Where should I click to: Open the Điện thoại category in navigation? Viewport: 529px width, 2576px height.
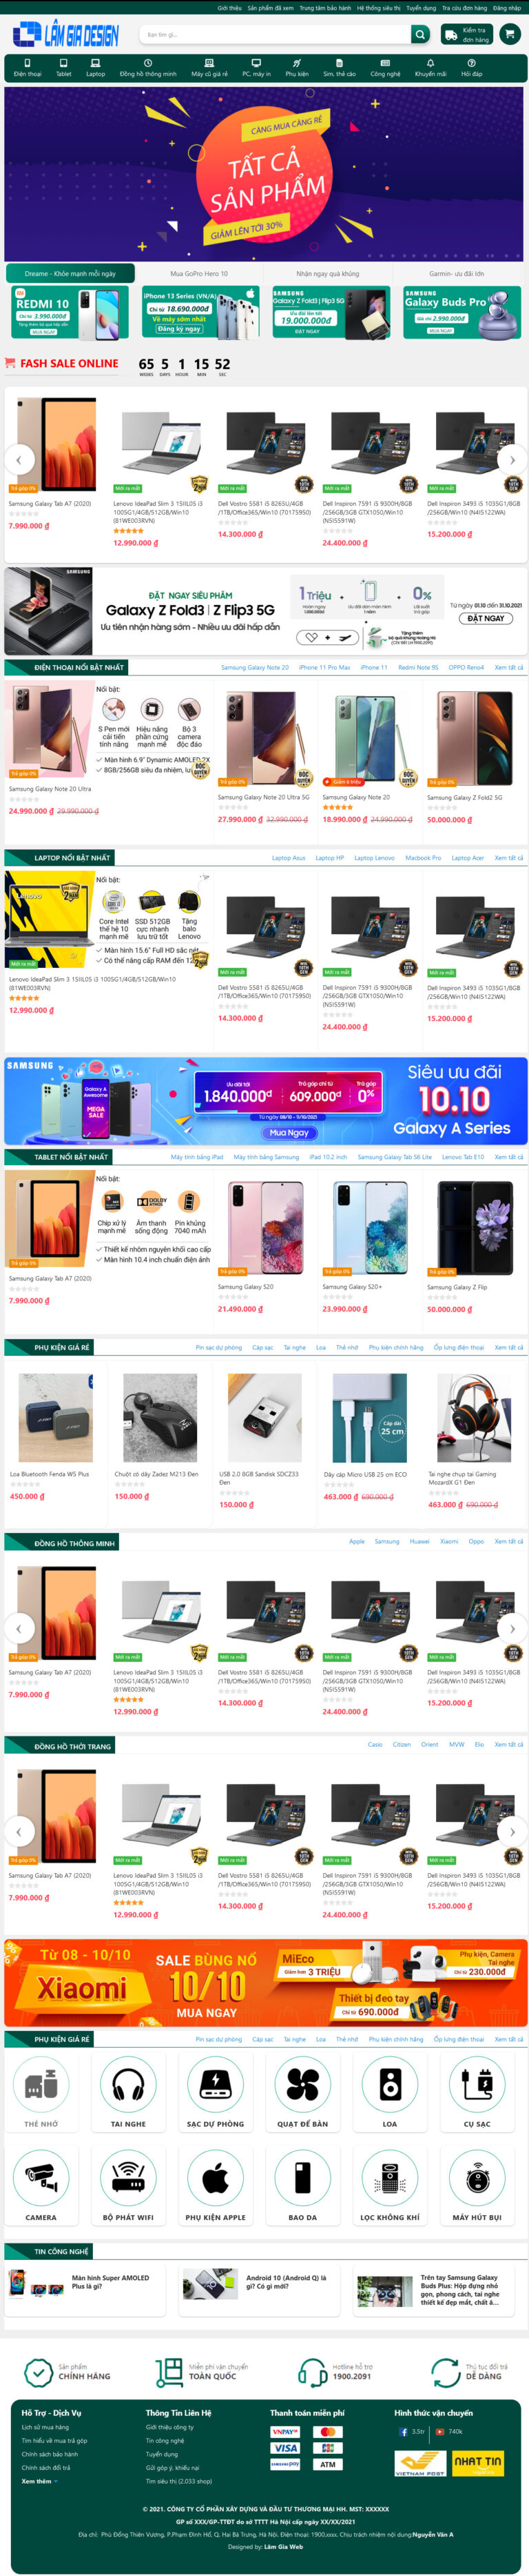[x=28, y=68]
